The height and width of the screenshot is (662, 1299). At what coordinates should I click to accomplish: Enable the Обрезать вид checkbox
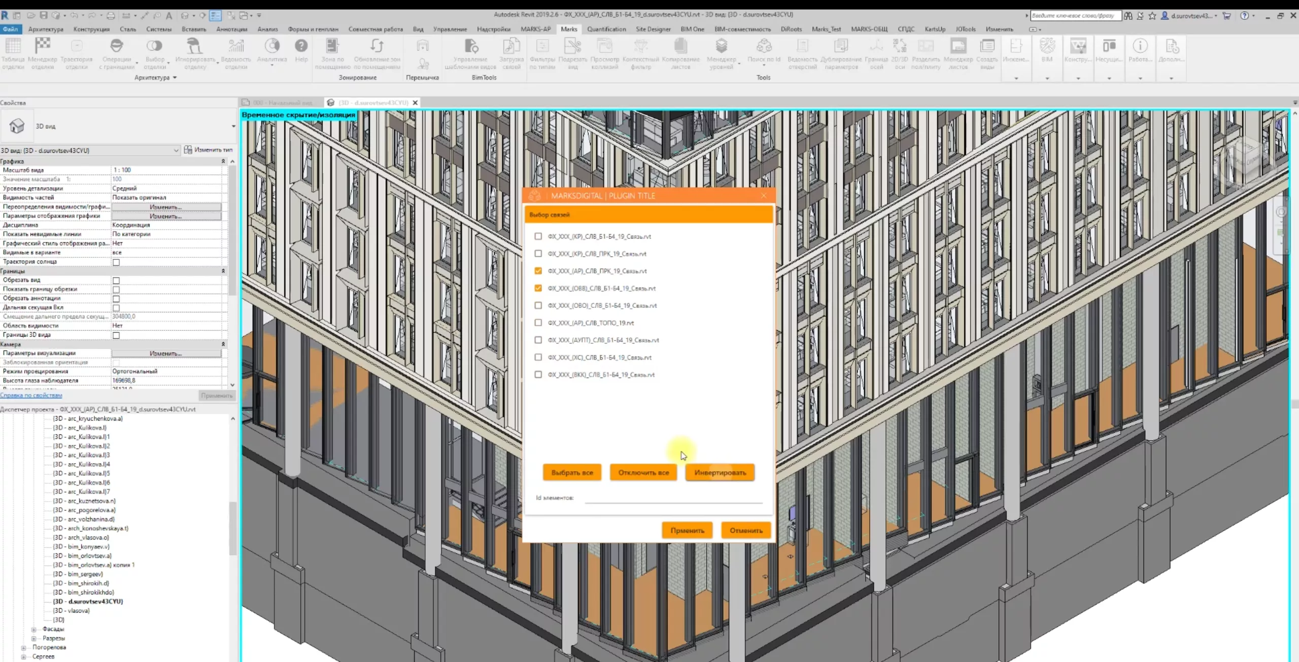tap(116, 281)
